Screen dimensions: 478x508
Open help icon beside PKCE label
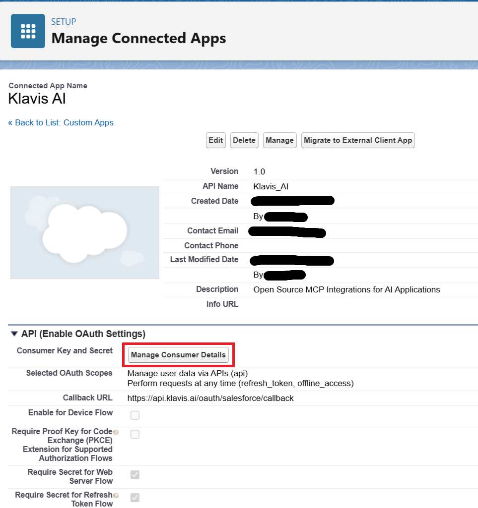[x=116, y=432]
